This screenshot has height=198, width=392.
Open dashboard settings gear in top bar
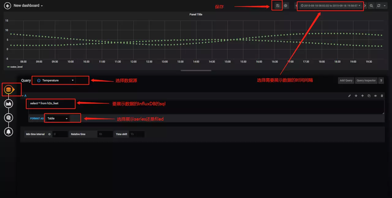pyautogui.click(x=285, y=6)
